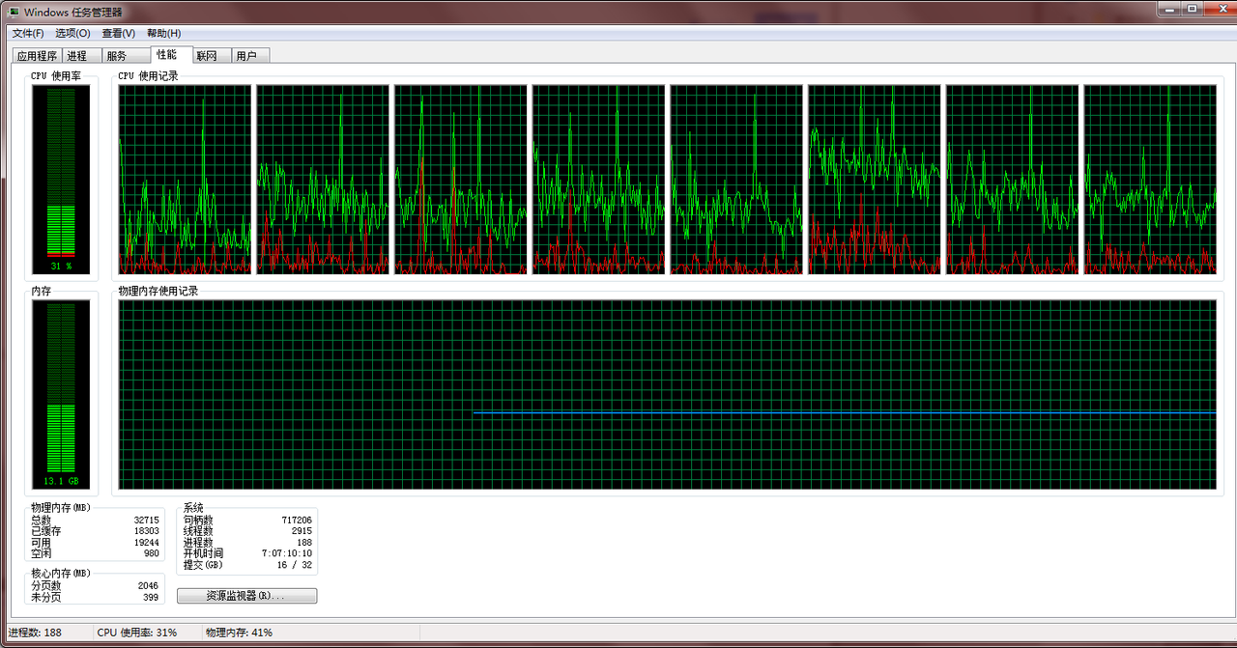Click the 核心内存(MB) group label
1237x648 pixels.
pyautogui.click(x=61, y=573)
